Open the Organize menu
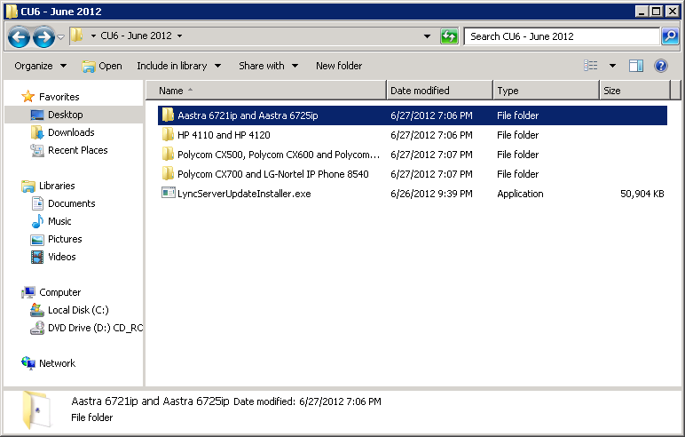This screenshot has width=685, height=437. click(x=40, y=66)
